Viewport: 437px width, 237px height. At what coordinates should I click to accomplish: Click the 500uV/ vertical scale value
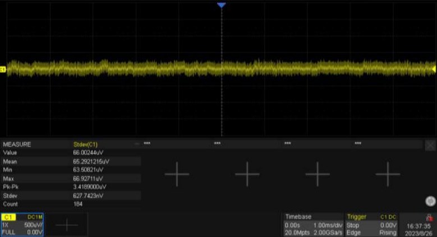pos(33,225)
